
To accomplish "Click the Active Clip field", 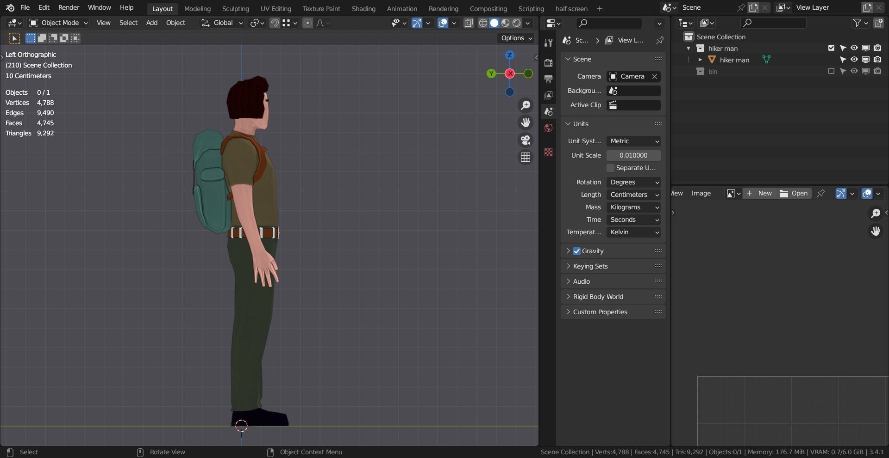I will [633, 105].
